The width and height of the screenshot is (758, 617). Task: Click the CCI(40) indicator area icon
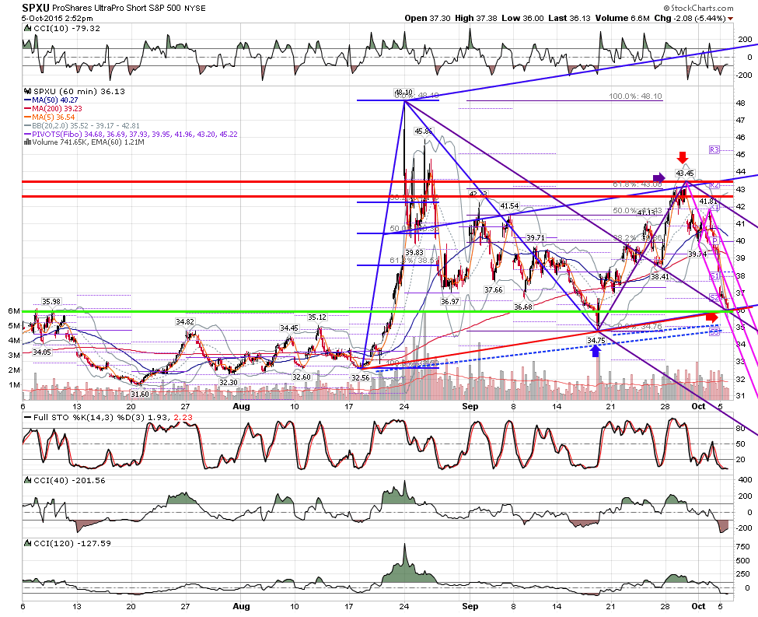pos(27,481)
